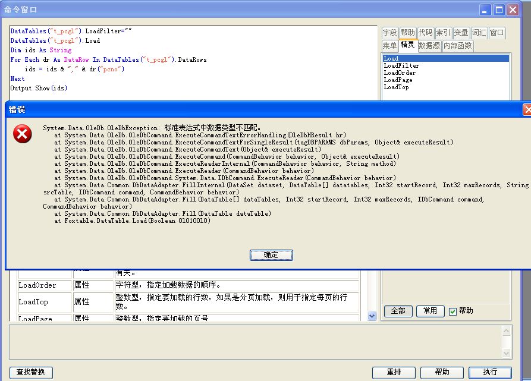Show 常用 items in the list
The image size is (531, 381).
430,311
